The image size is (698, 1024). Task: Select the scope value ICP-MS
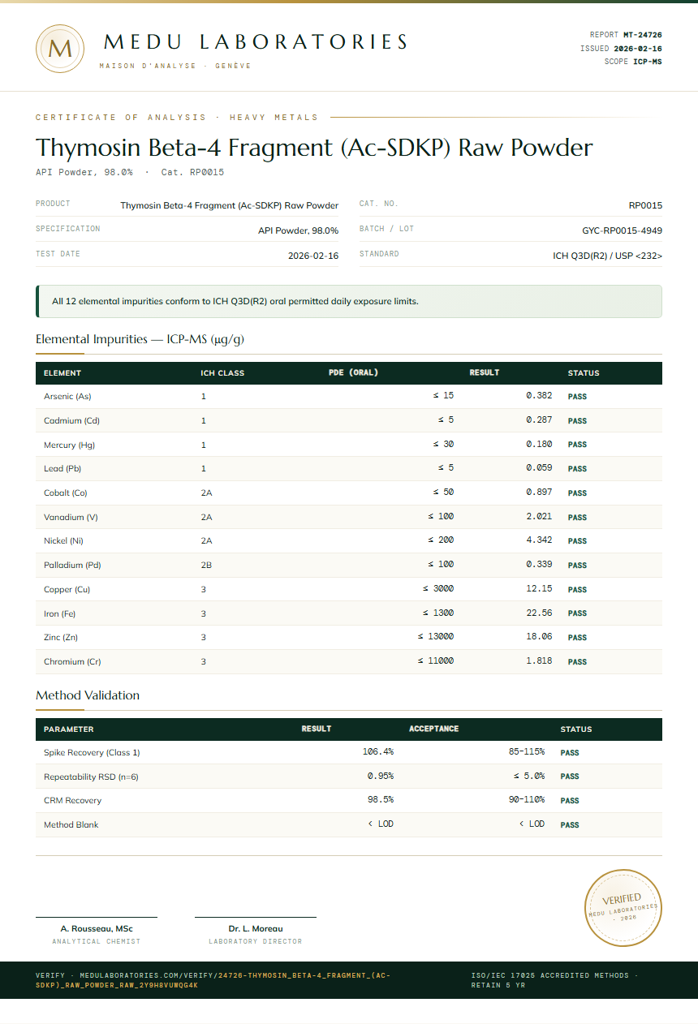(647, 62)
